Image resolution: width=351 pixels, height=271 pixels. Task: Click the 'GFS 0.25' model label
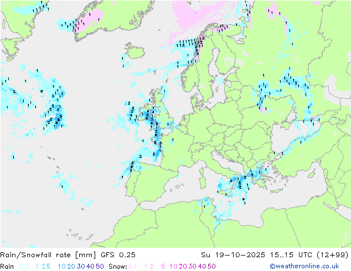pyautogui.click(x=118, y=255)
